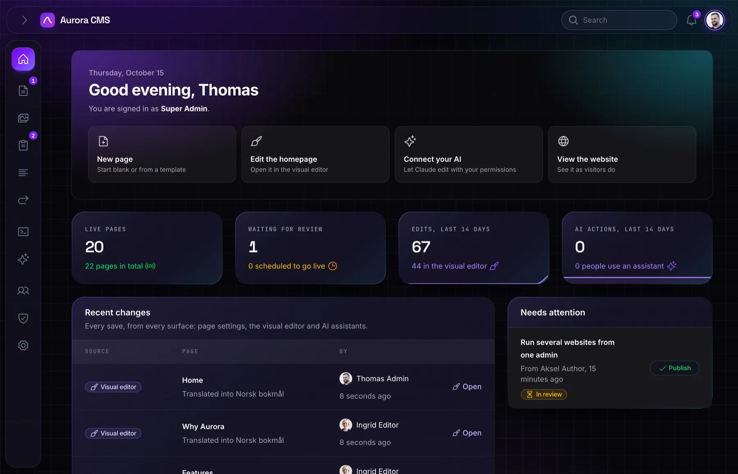Open the Users sidebar icon
This screenshot has height=474, width=738.
(x=23, y=291)
